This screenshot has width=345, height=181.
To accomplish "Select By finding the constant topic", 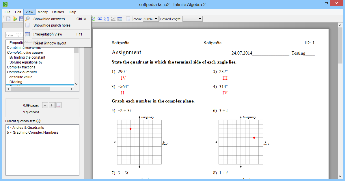I will [x=27, y=57].
